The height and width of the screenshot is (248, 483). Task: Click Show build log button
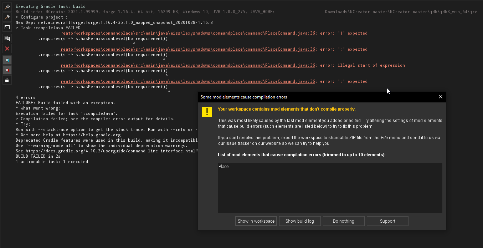click(x=300, y=221)
